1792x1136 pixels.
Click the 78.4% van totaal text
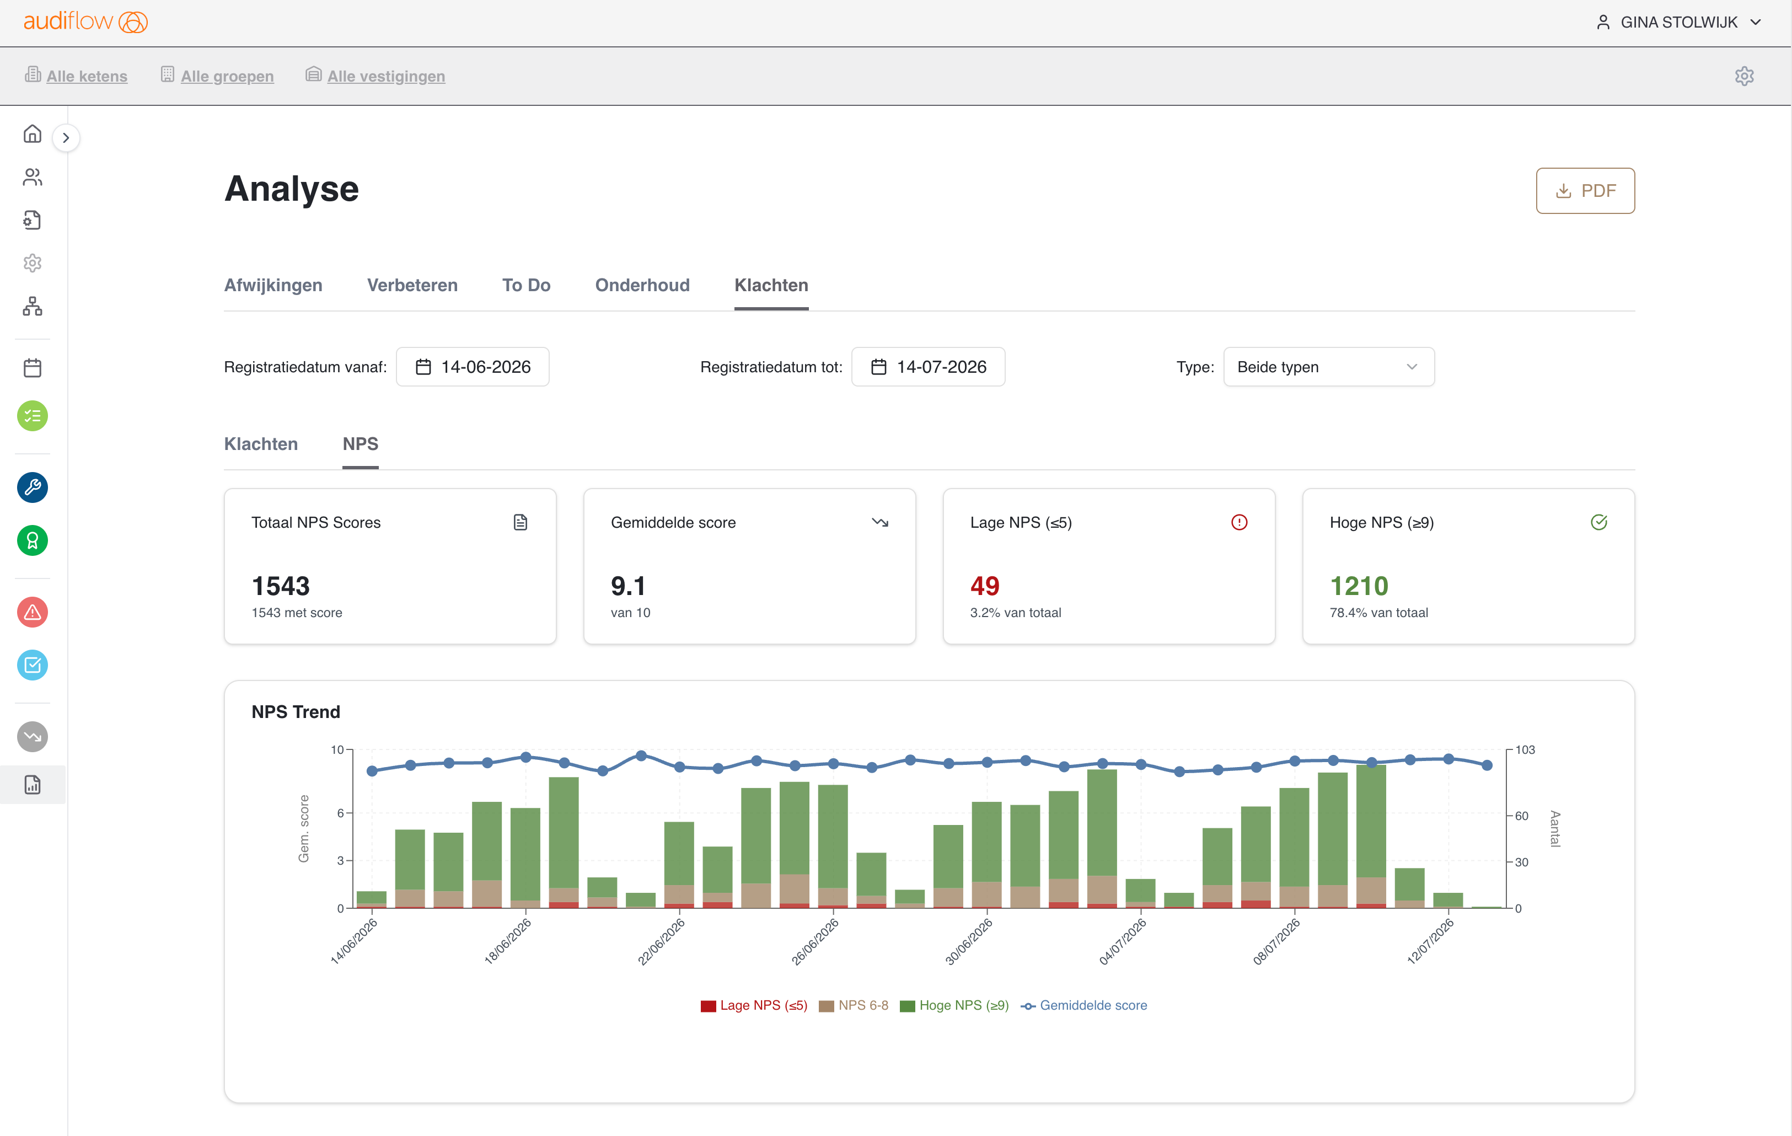1379,613
